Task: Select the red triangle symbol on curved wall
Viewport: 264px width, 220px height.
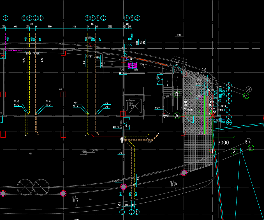Action: [92, 45]
